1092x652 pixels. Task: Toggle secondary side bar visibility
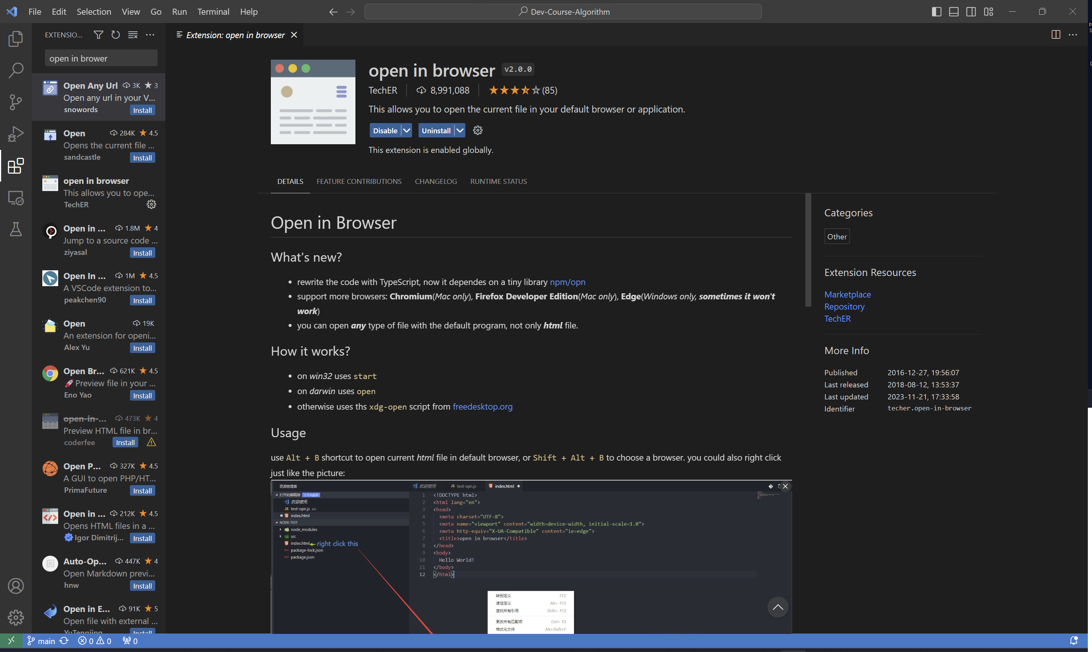tap(971, 12)
